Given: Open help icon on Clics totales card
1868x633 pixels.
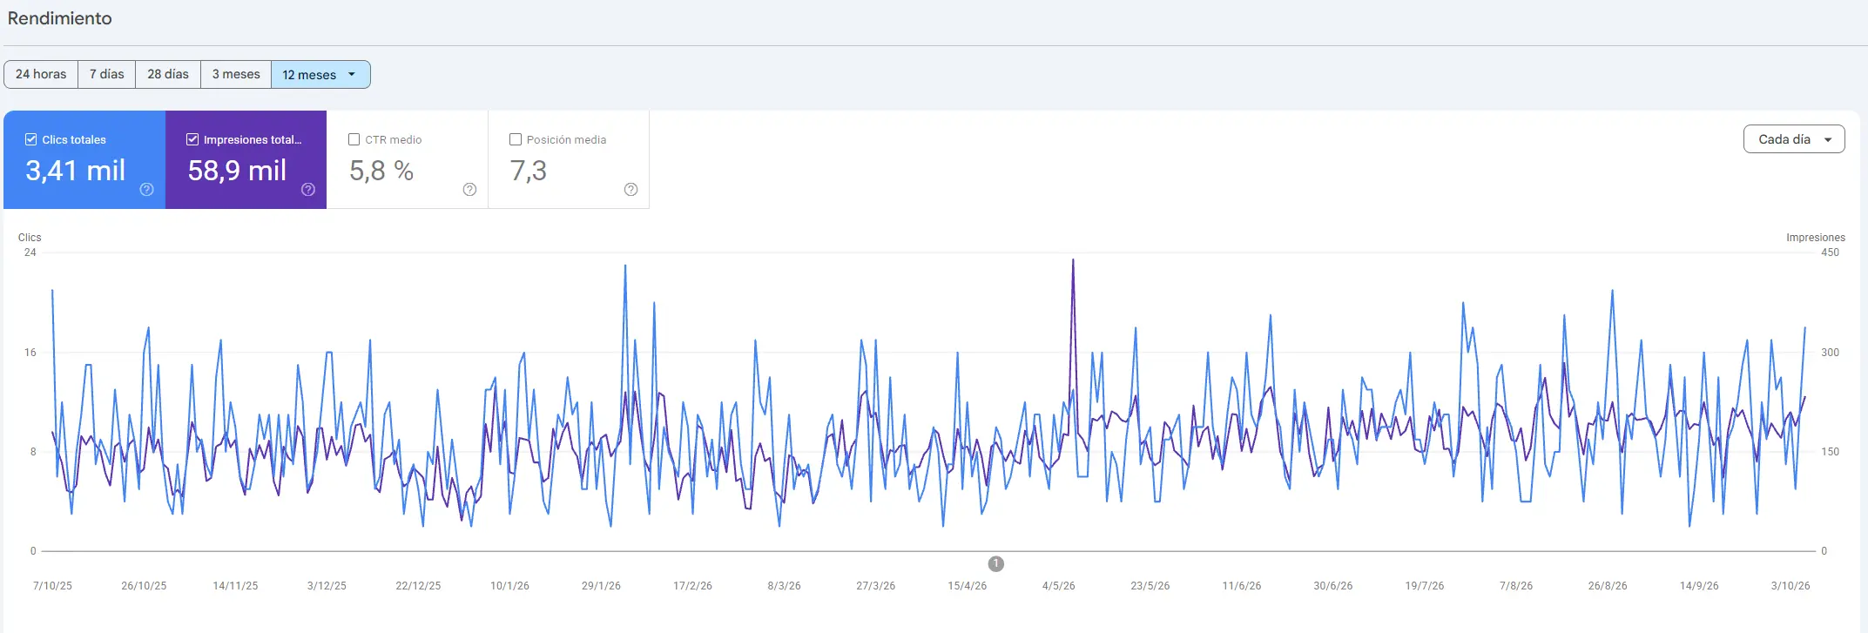Looking at the screenshot, I should (x=146, y=190).
